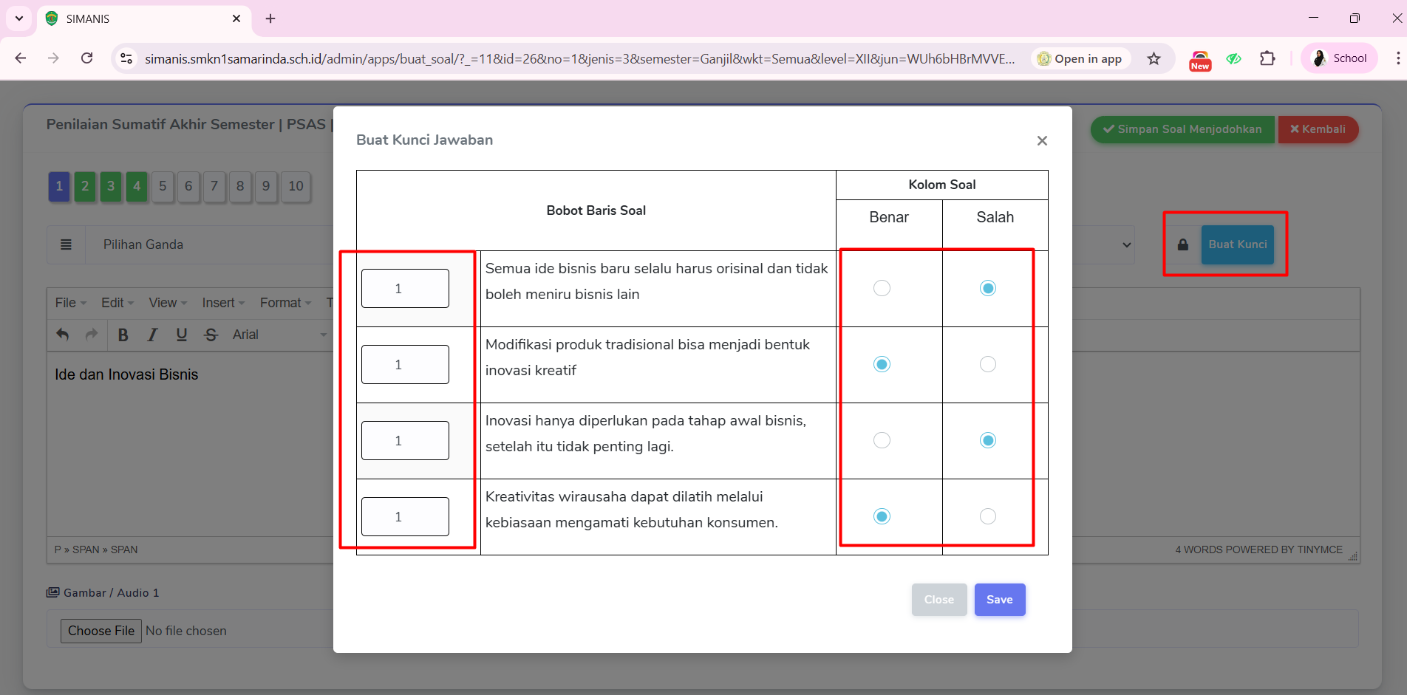This screenshot has width=1407, height=695.
Task: Click the Bold formatting icon in editor
Action: click(x=123, y=335)
